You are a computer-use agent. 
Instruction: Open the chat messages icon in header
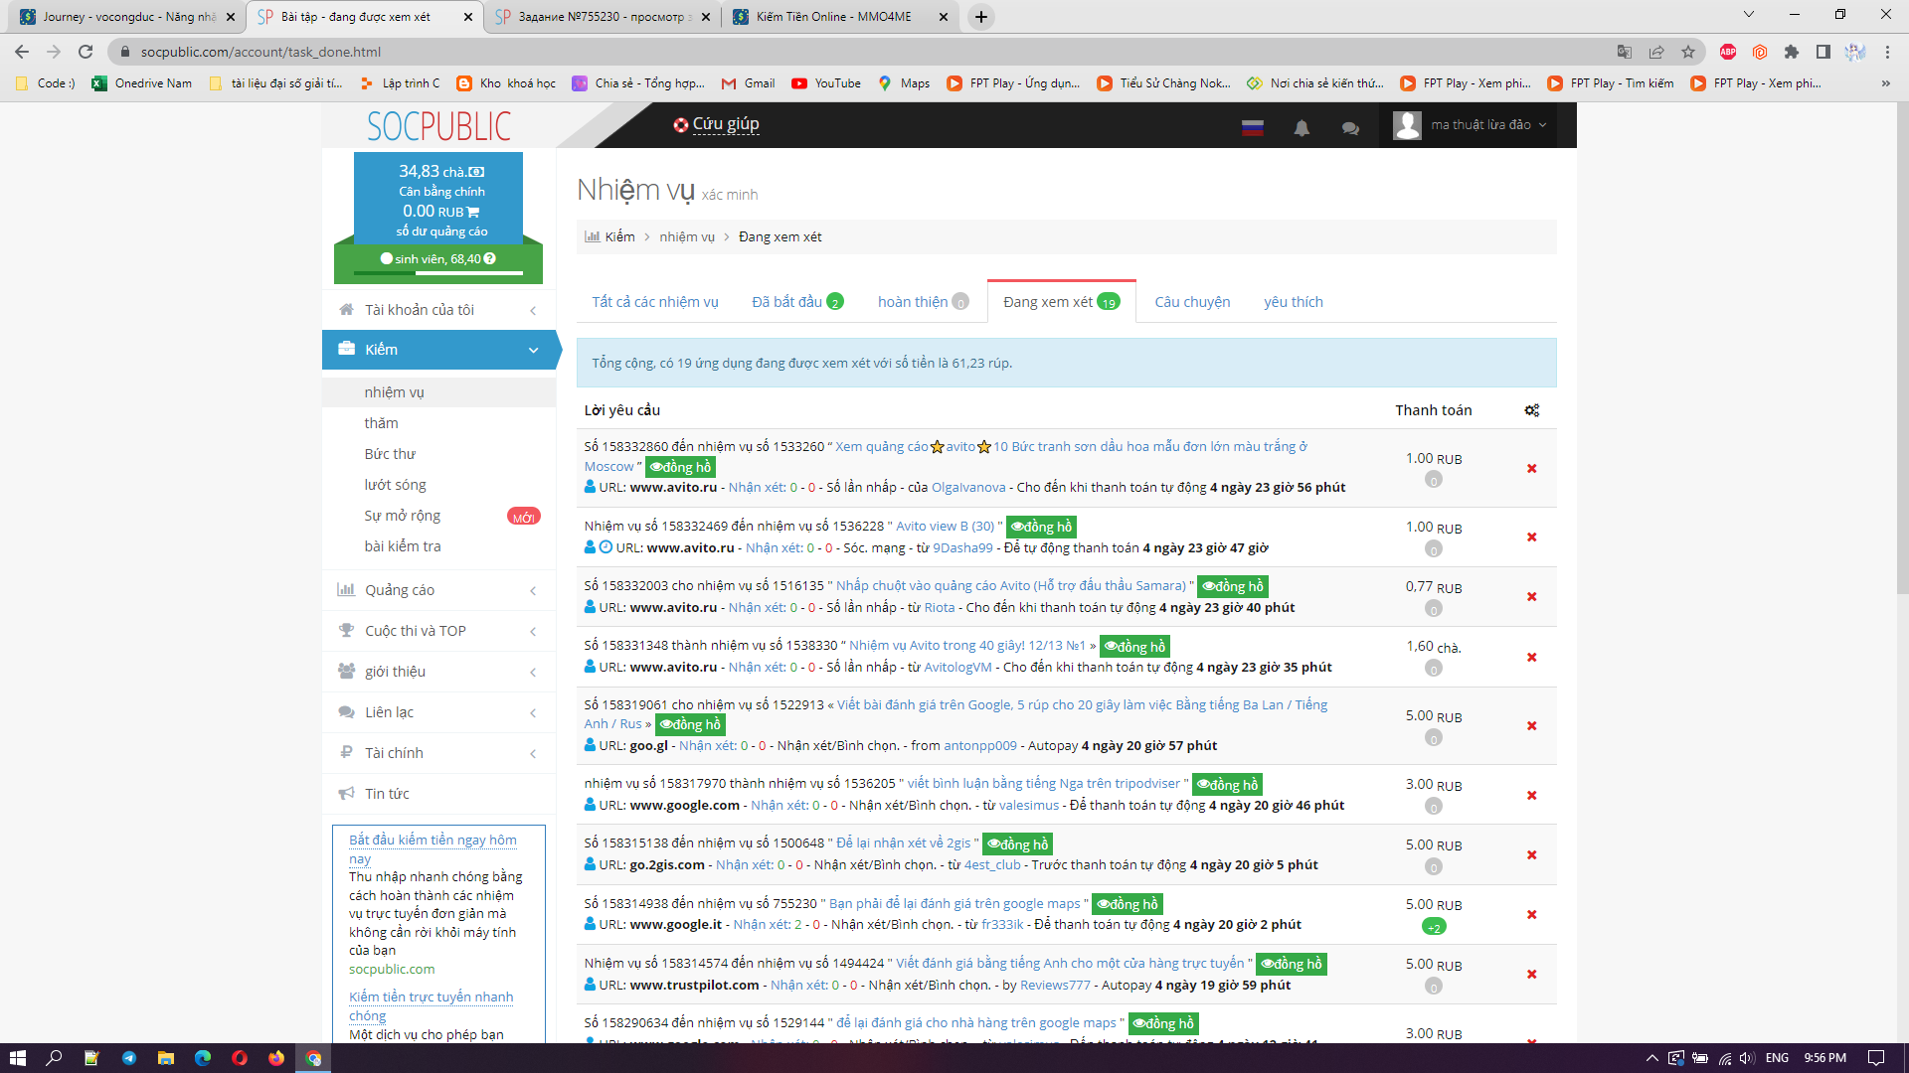pyautogui.click(x=1349, y=127)
